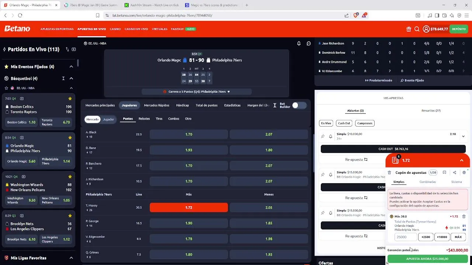Expand the hidden market tabs list icon

click(x=275, y=105)
